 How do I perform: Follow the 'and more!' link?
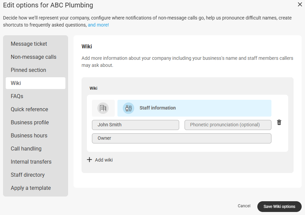coord(98,25)
